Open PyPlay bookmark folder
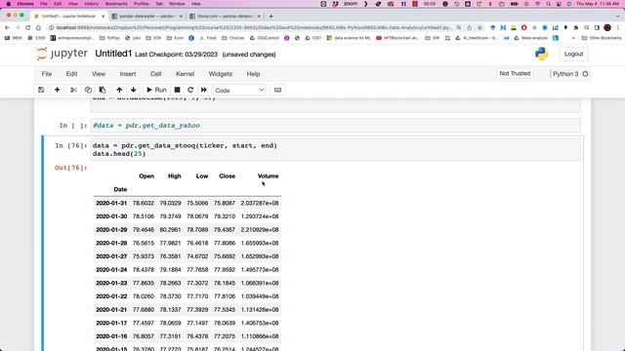Viewport: 625px width, 351px height. tap(109, 38)
